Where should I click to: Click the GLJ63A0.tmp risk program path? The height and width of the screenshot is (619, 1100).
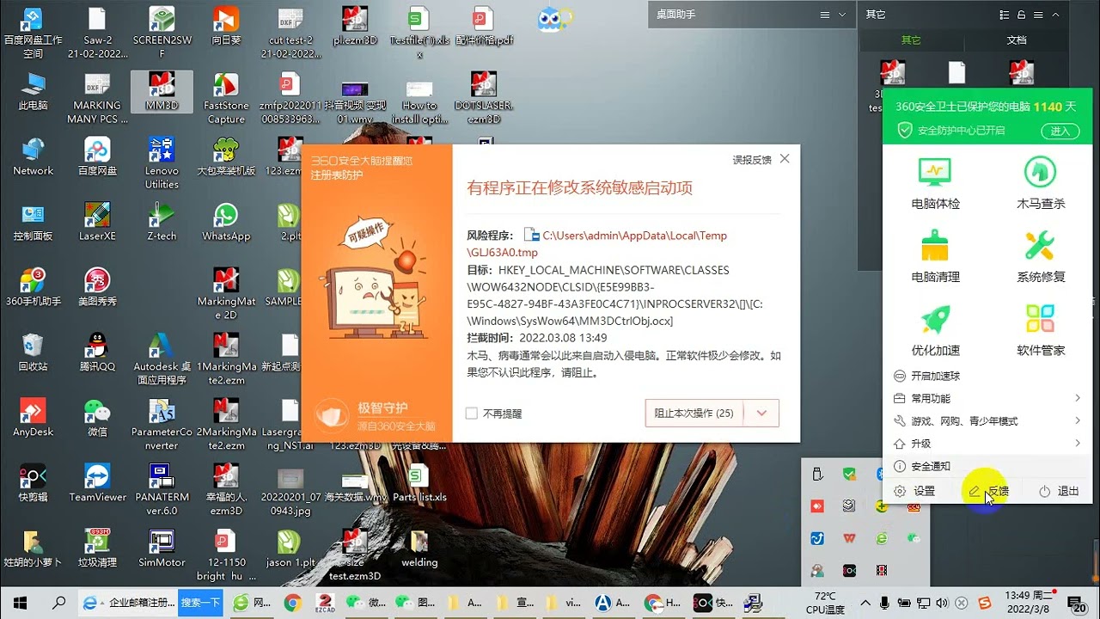pyautogui.click(x=596, y=244)
